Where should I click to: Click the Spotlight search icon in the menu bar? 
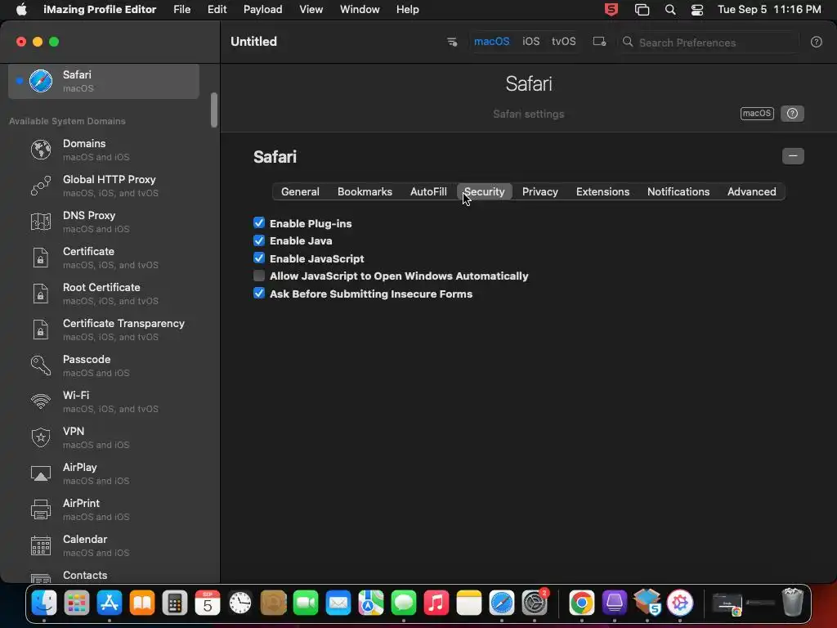click(670, 10)
